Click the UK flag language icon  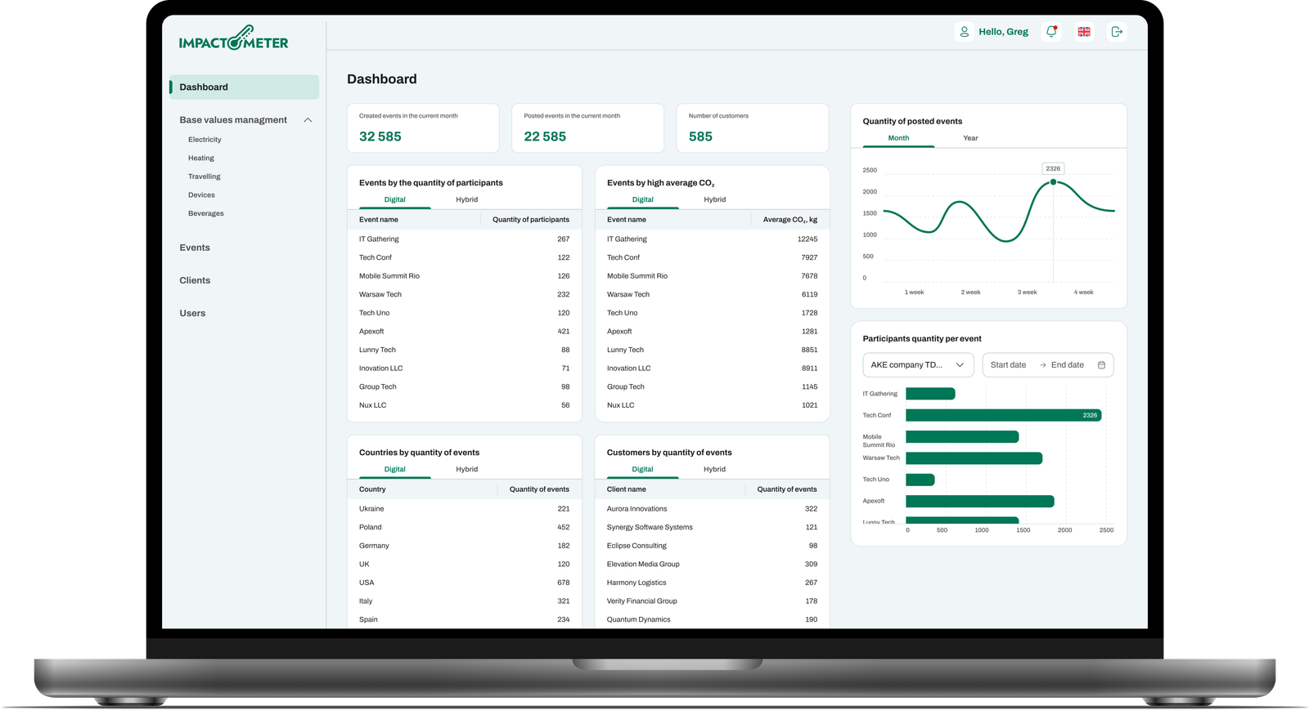(x=1084, y=32)
